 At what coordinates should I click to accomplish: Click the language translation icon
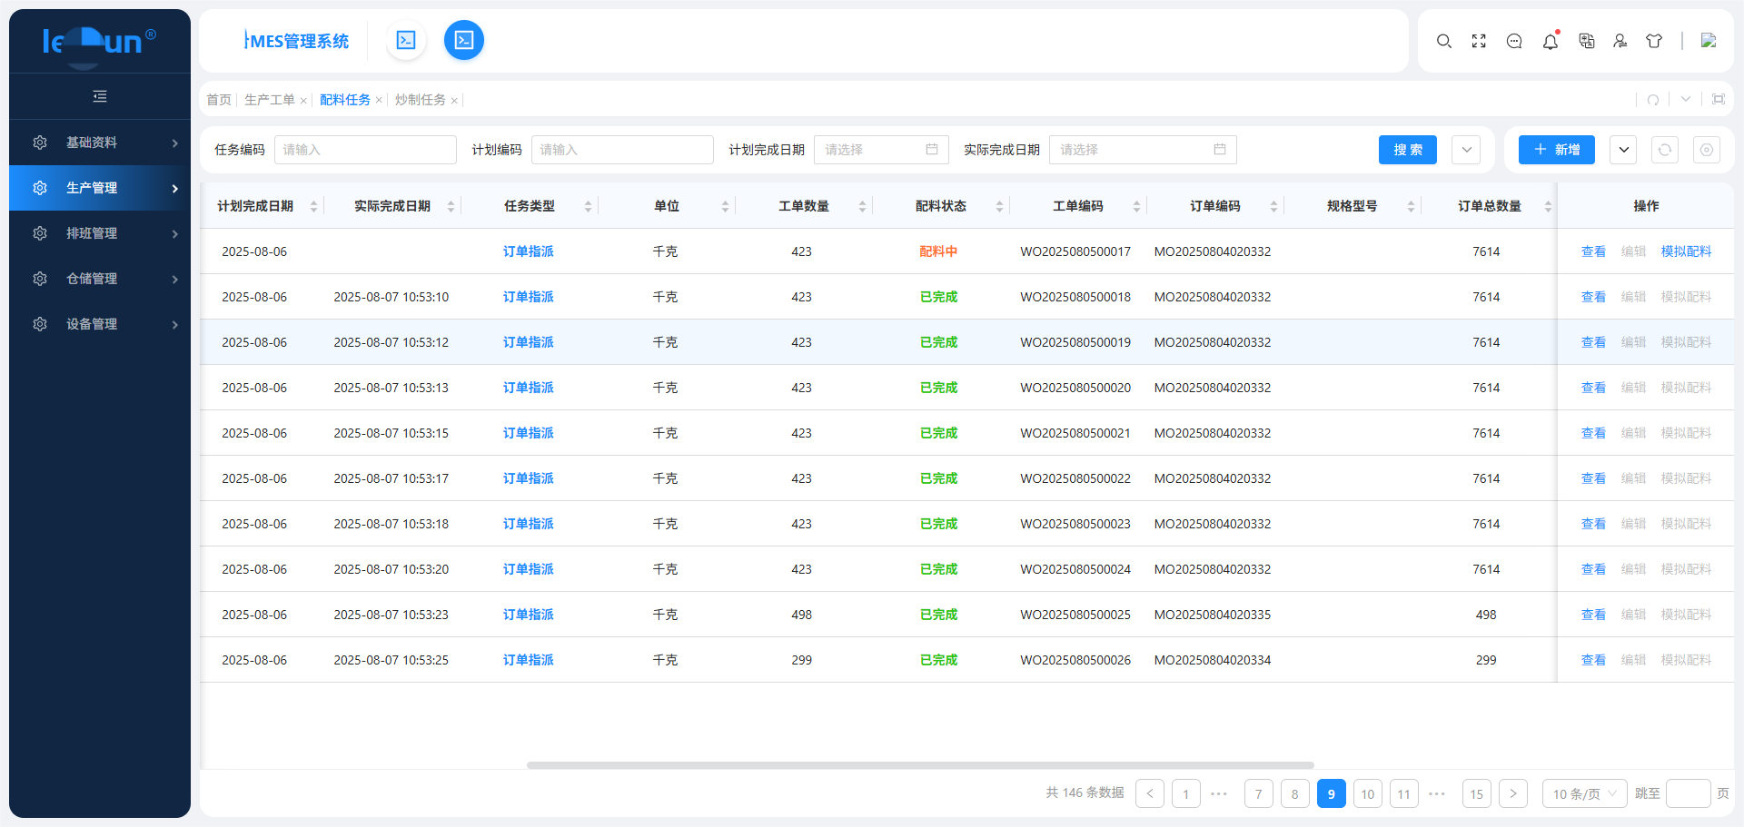click(x=1586, y=41)
